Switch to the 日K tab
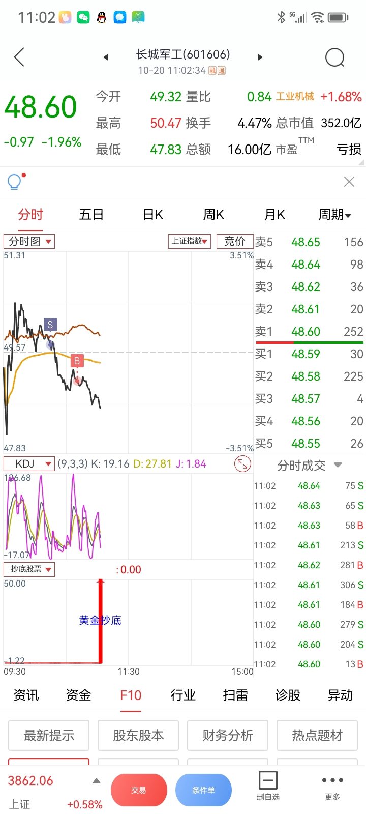This screenshot has width=366, height=814. [153, 215]
